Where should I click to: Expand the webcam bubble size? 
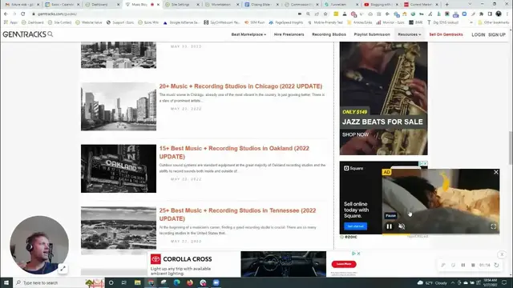(x=63, y=269)
